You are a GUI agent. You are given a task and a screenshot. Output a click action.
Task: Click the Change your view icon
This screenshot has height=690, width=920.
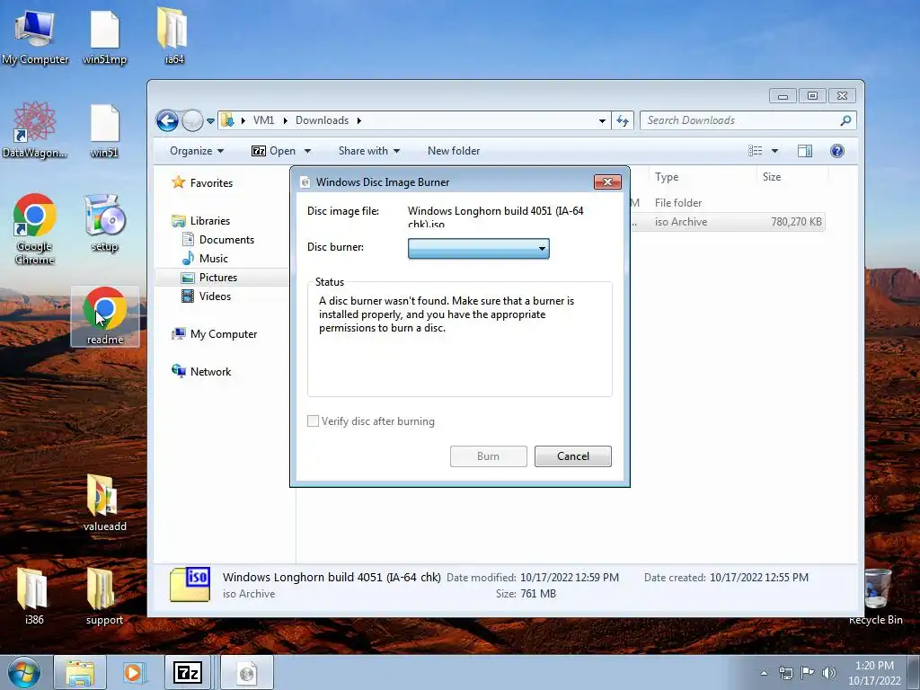coord(755,151)
